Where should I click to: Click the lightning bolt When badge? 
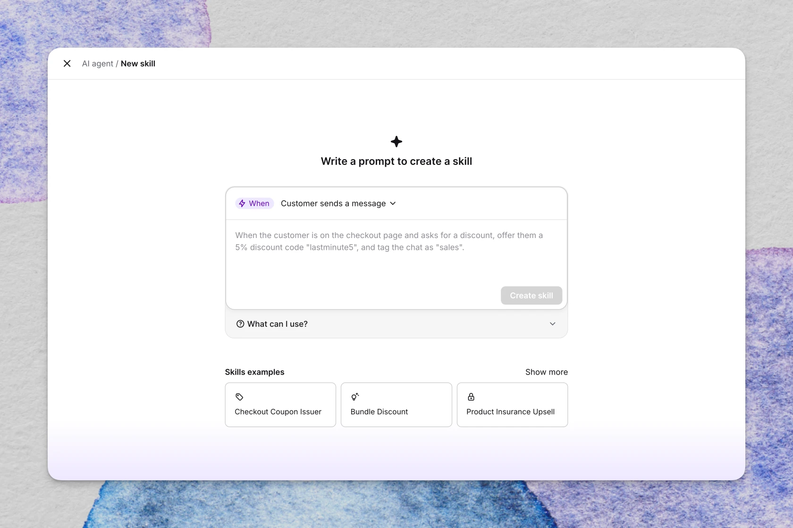[x=254, y=203]
